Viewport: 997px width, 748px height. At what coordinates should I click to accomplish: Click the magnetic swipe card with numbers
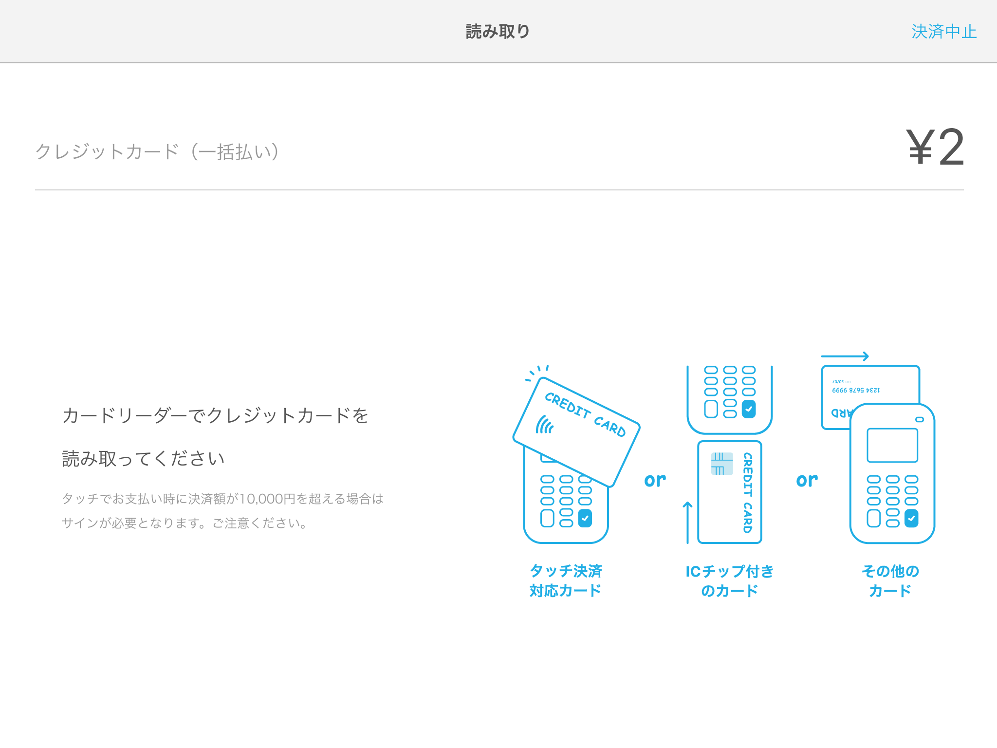click(857, 390)
